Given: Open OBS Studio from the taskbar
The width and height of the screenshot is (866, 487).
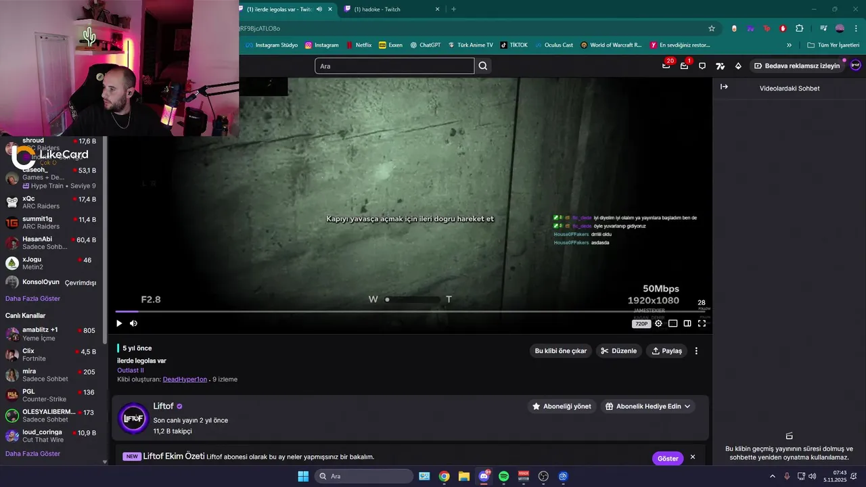Looking at the screenshot, I should (x=543, y=476).
